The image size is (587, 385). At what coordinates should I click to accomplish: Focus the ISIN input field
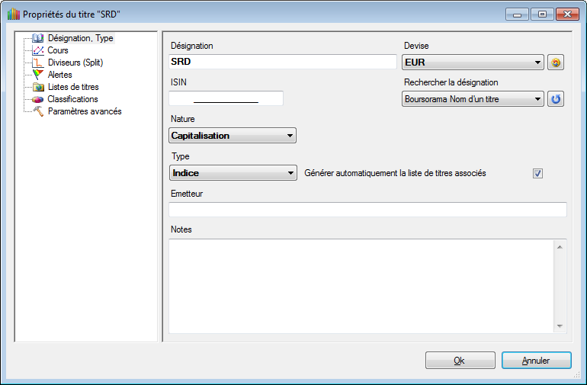pos(226,98)
